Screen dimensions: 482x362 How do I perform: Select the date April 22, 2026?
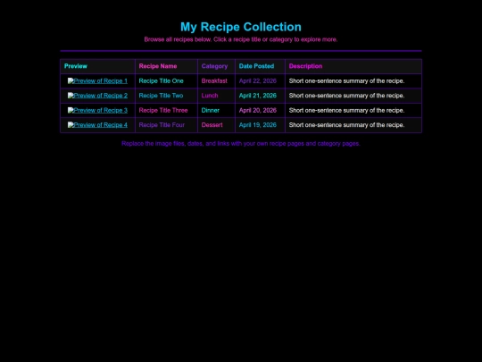point(258,81)
